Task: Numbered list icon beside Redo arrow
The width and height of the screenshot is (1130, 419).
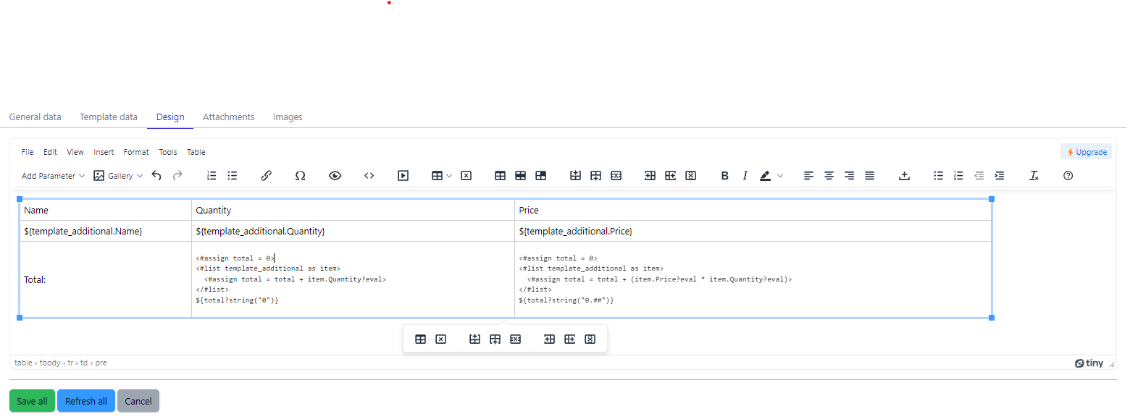Action: click(212, 175)
